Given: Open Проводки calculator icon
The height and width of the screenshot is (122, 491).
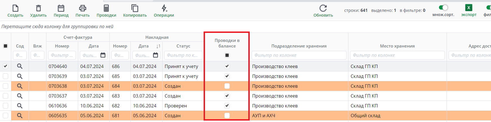Looking at the screenshot, I should tap(106, 8).
